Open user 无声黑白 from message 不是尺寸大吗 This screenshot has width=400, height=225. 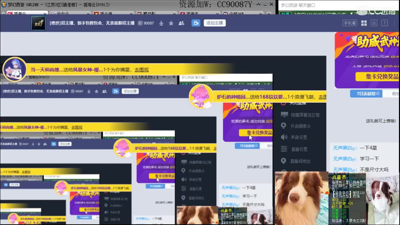pyautogui.click(x=345, y=169)
